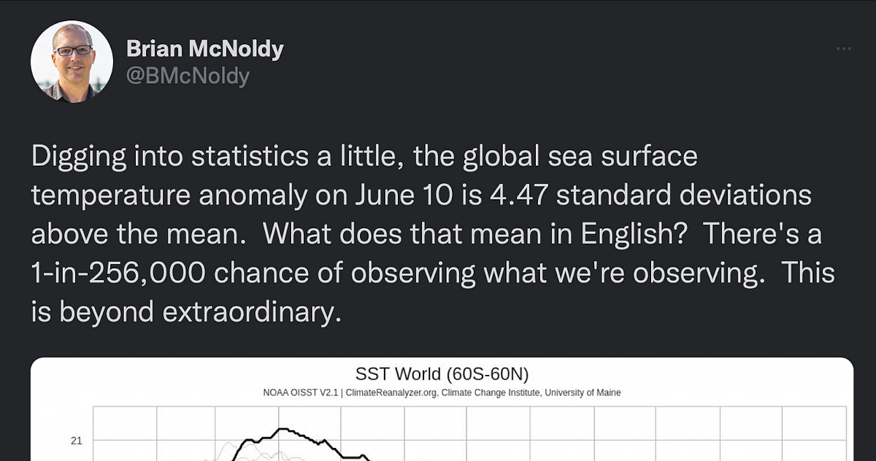This screenshot has width=876, height=461.
Task: Open the Brian McNoldy display name link
Action: [x=204, y=49]
